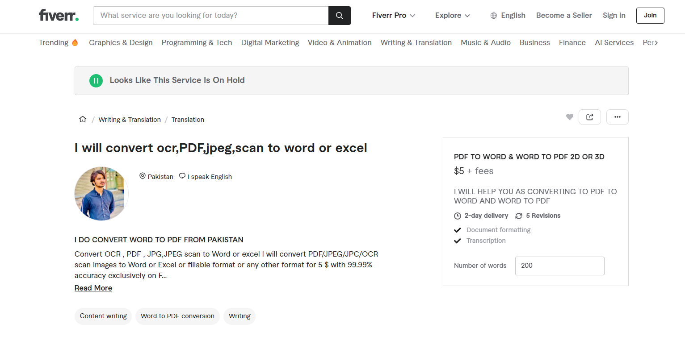Expand the Explore dropdown

pyautogui.click(x=452, y=16)
